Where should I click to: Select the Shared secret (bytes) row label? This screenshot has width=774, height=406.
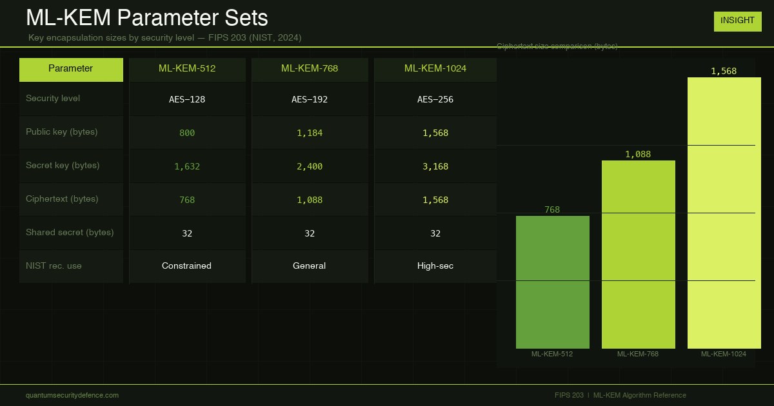click(71, 233)
